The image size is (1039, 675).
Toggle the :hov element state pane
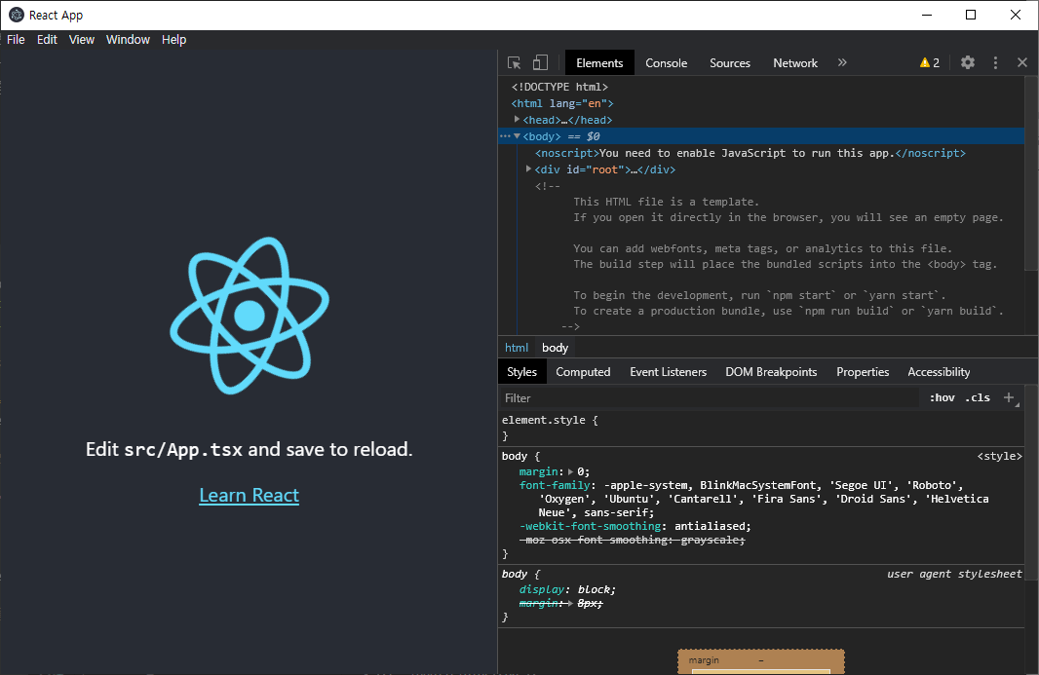point(942,397)
